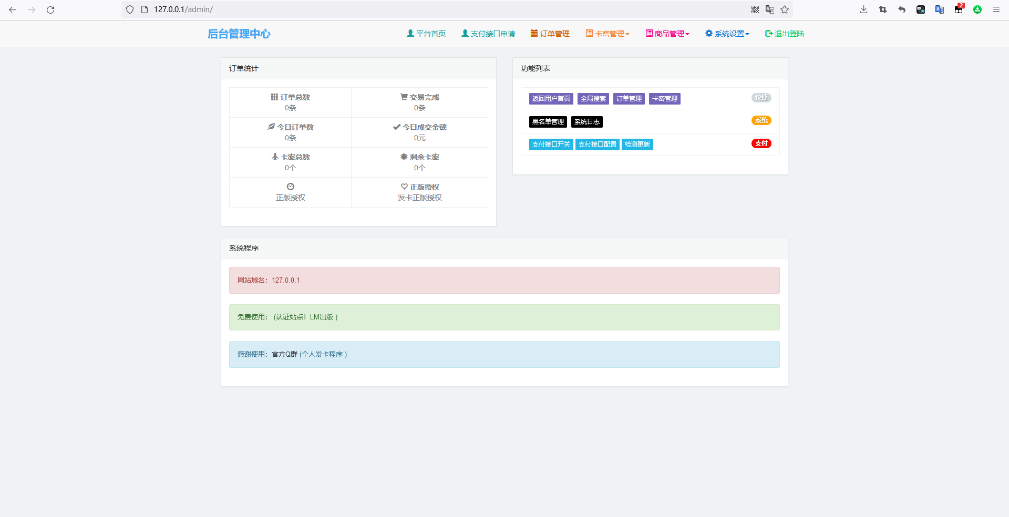Click the 后台管理中心 brand title
1009x517 pixels.
(x=239, y=34)
